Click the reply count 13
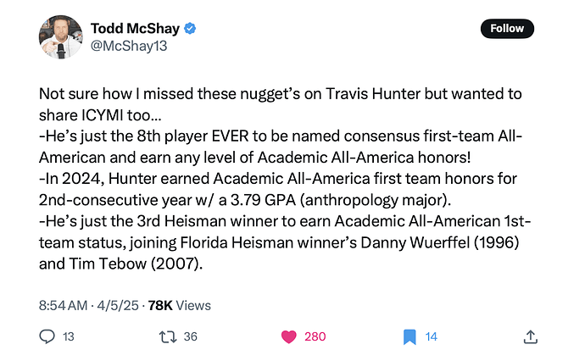 coord(69,336)
